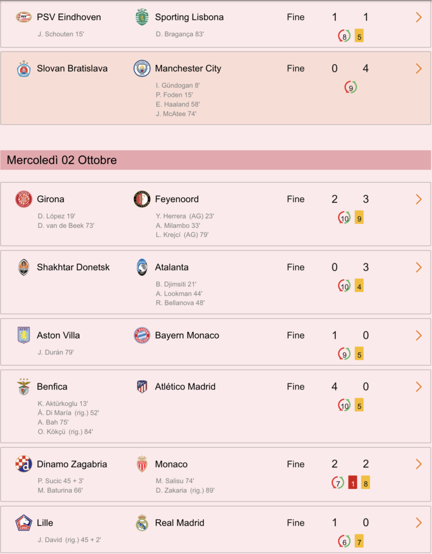Viewport: 432px width, 554px height.
Task: Click the Benfica eagle crest
Action: (x=24, y=387)
